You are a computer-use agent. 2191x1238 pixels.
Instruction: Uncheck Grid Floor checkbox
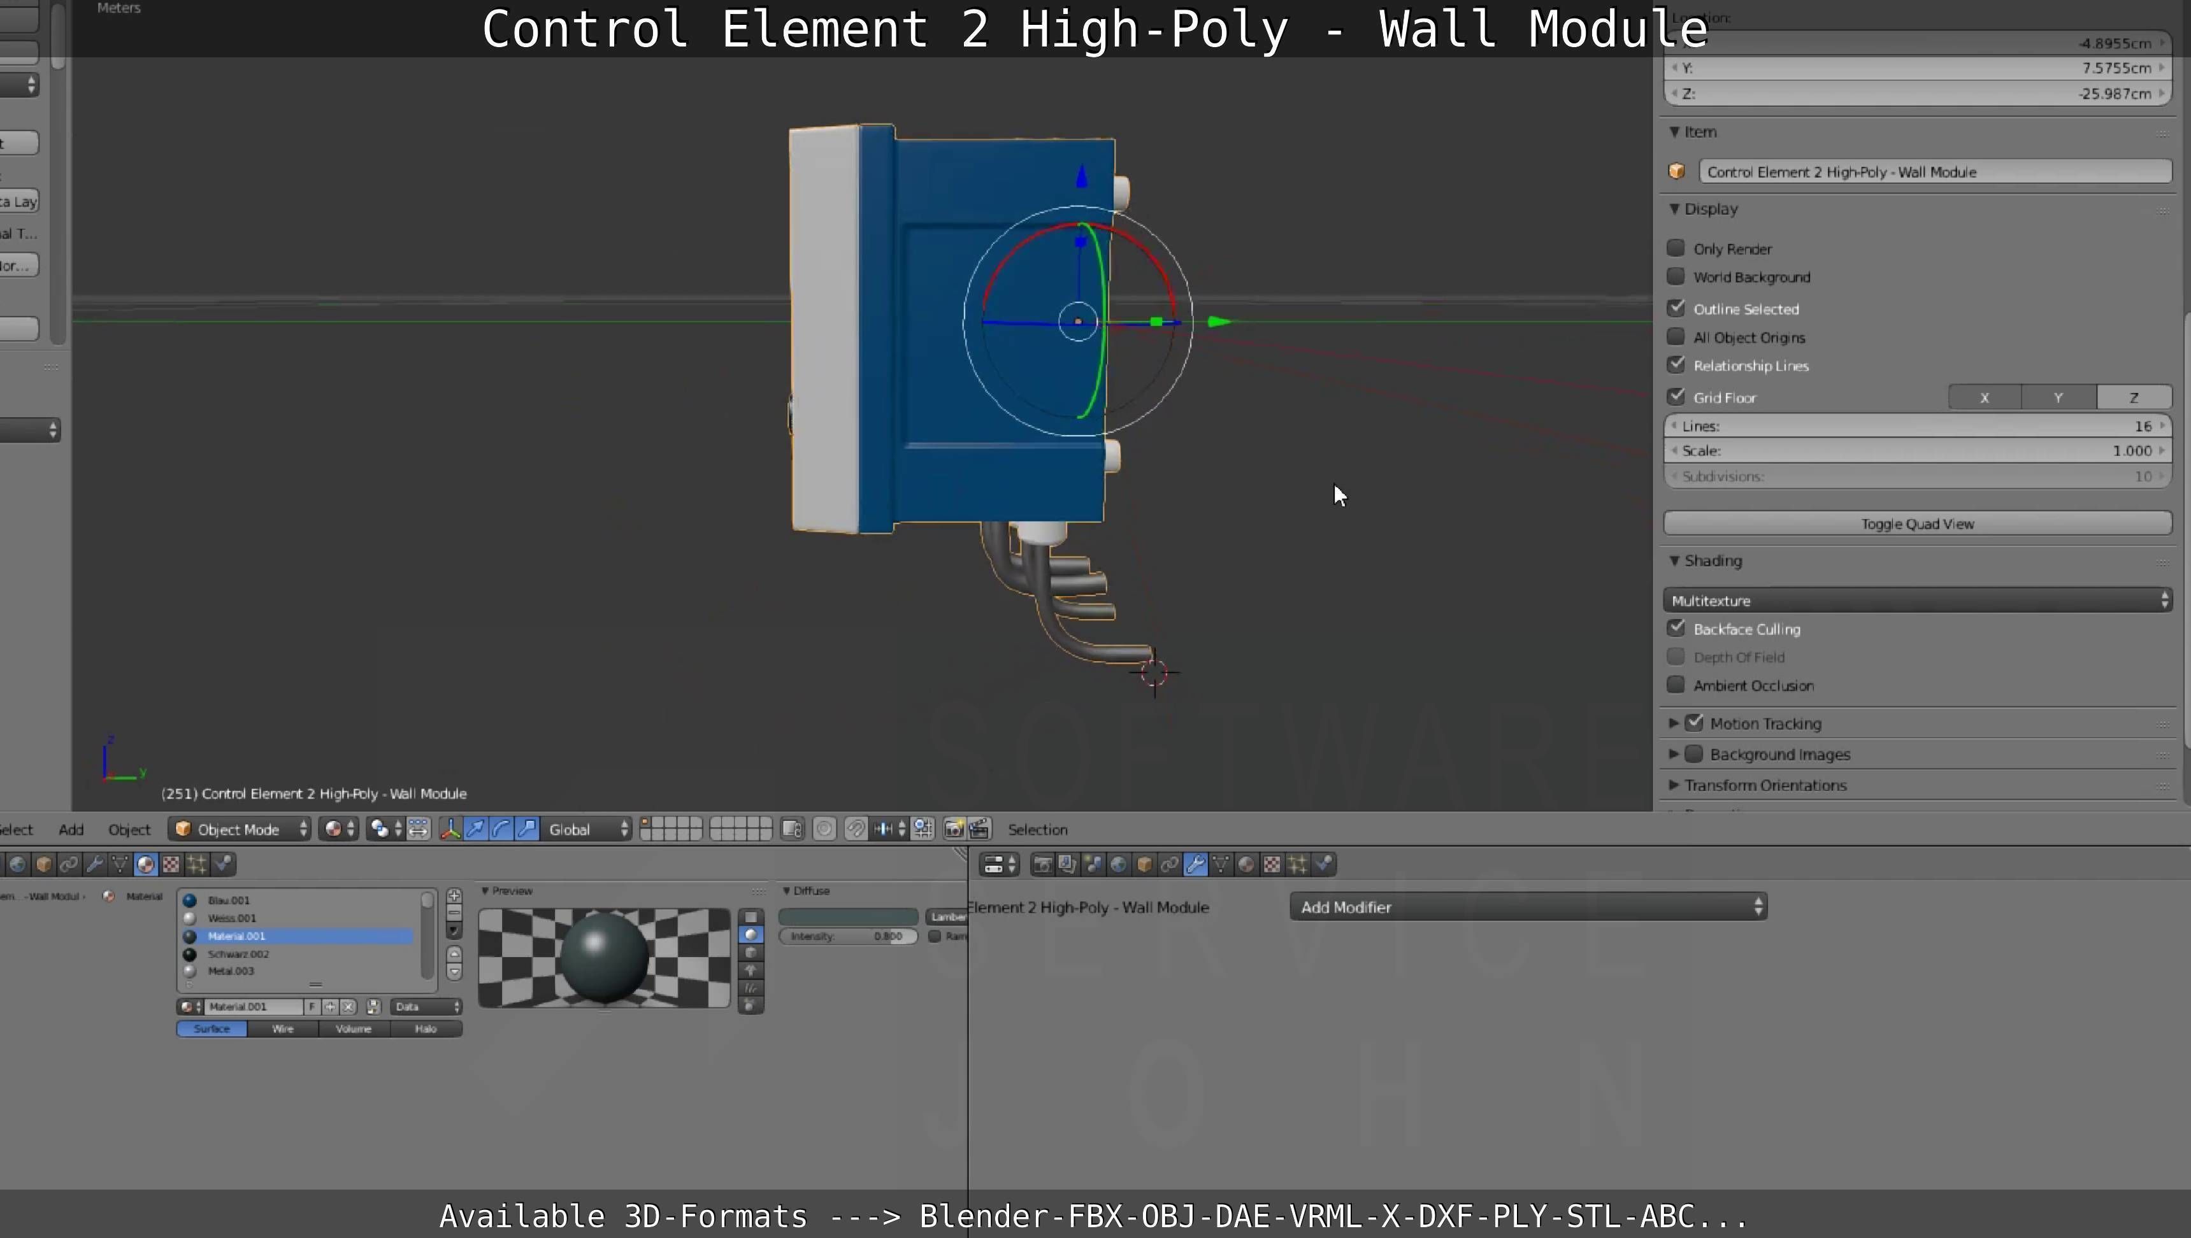pyautogui.click(x=1676, y=396)
